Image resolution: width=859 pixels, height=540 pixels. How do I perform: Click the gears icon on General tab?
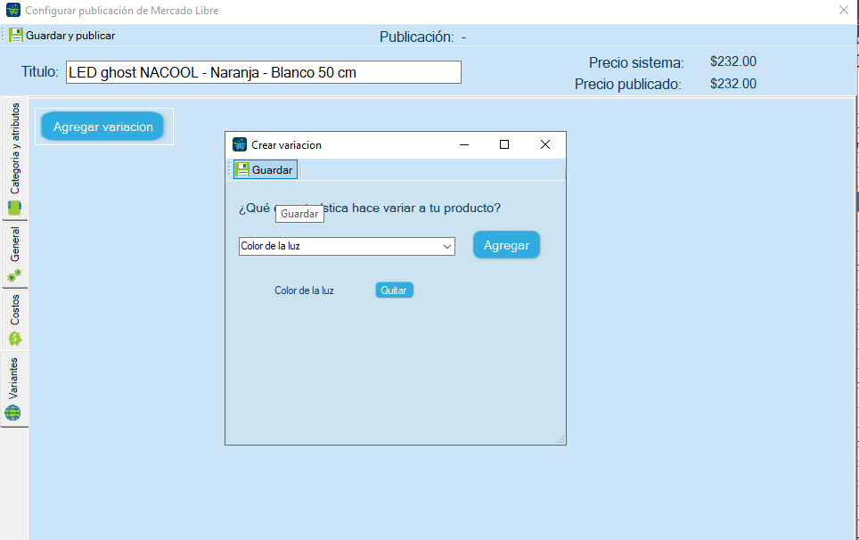click(x=14, y=275)
